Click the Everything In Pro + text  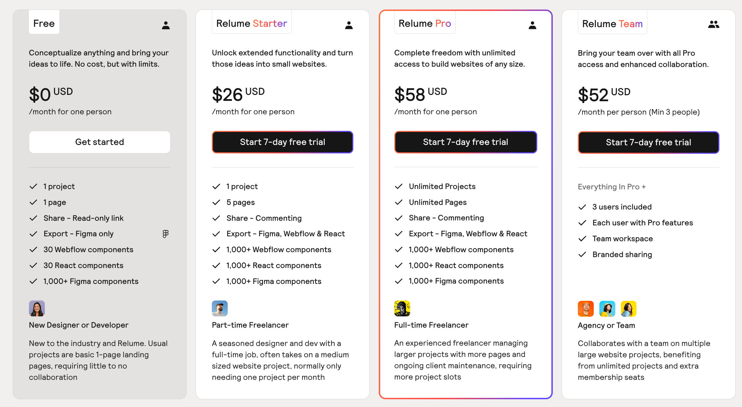(x=612, y=187)
